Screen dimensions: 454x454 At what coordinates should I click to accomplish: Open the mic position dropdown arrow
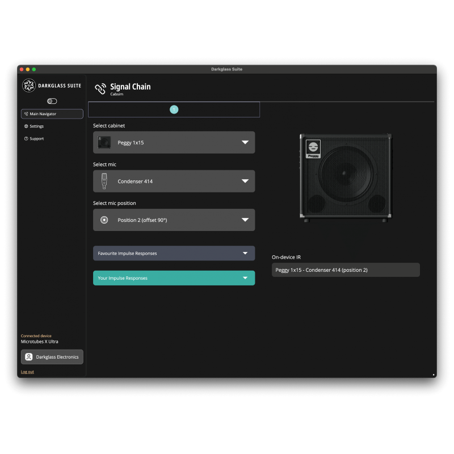[x=245, y=220]
